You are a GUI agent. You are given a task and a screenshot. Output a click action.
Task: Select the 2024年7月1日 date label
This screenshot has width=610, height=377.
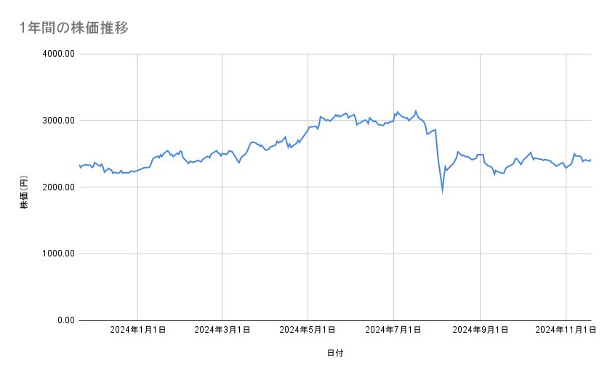[x=393, y=330]
